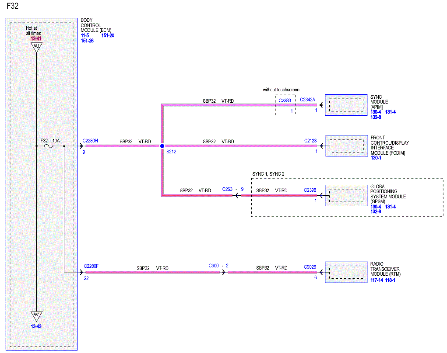The image size is (447, 353).
Task: Click the AU triangle connector symbol
Action: click(x=36, y=47)
